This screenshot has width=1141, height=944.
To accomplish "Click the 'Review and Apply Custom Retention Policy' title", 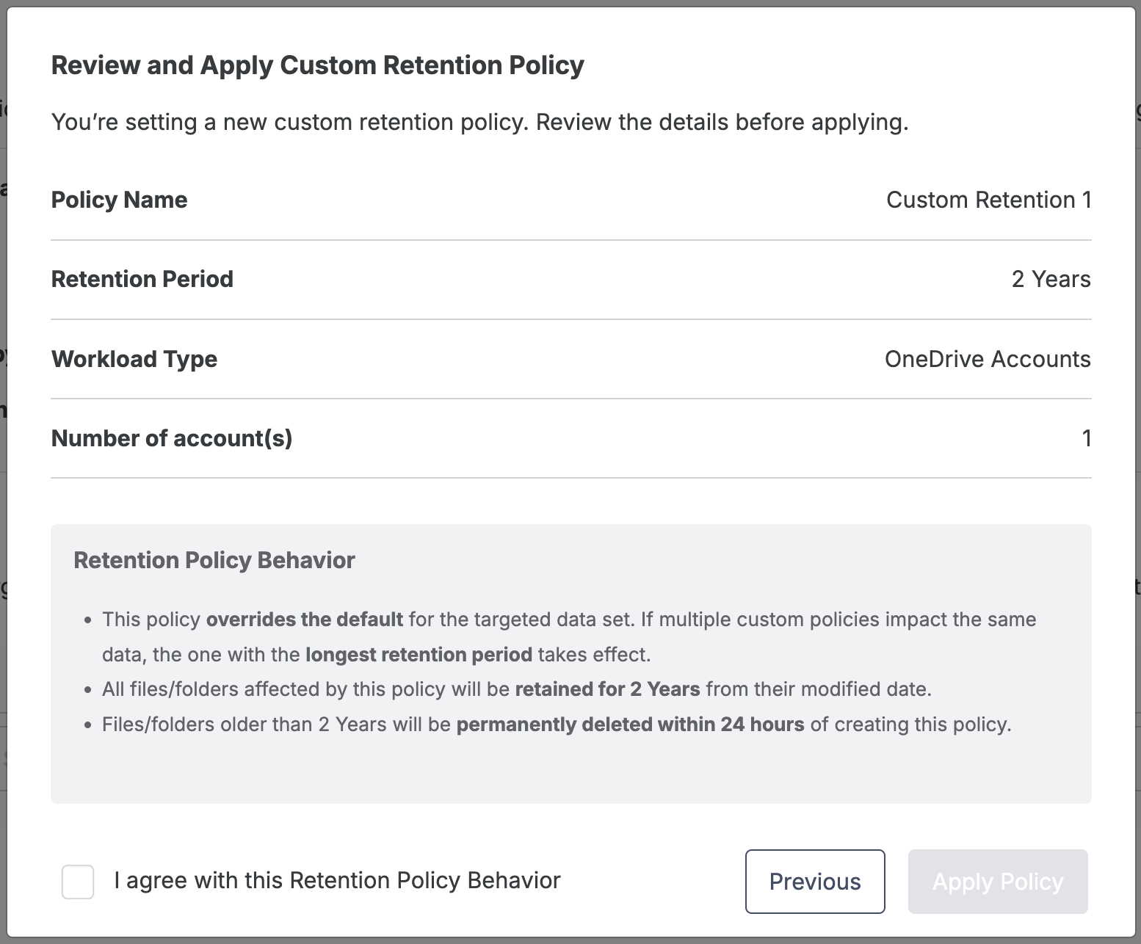I will coord(317,65).
